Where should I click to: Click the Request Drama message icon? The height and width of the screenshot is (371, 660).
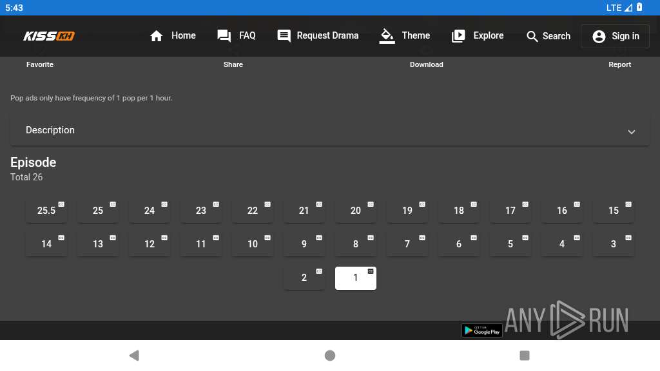(284, 36)
